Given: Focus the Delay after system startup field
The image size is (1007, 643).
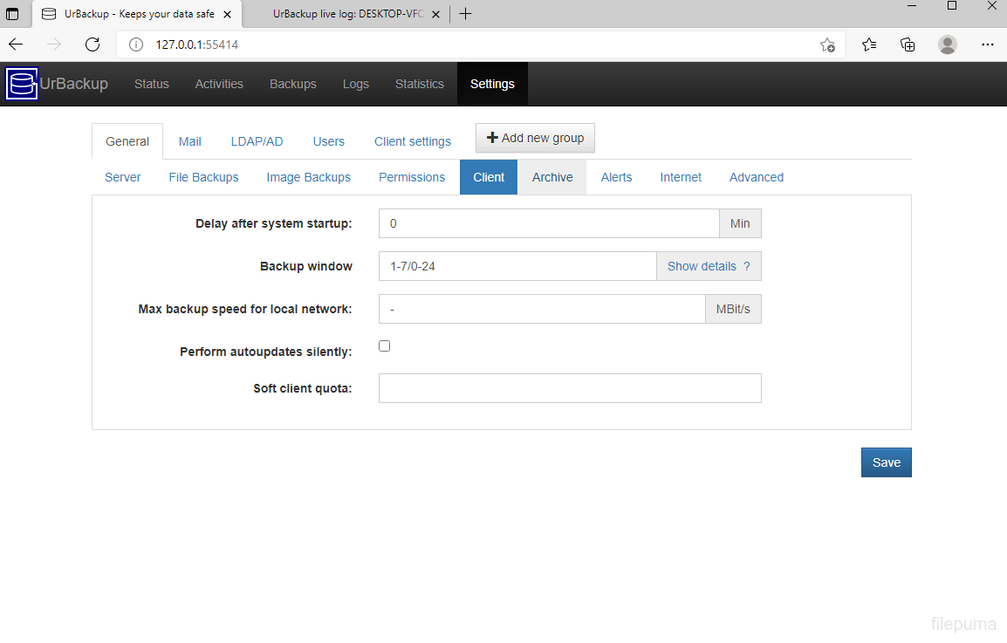Looking at the screenshot, I should 549,223.
